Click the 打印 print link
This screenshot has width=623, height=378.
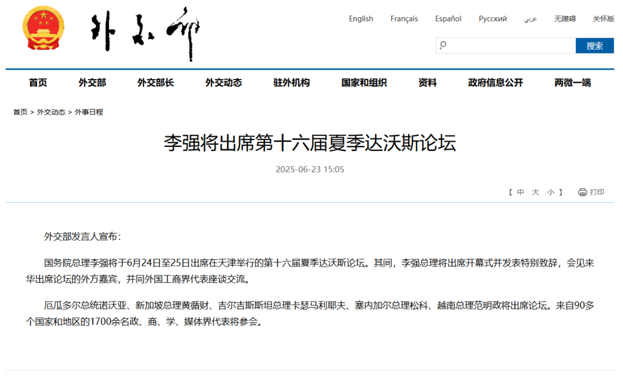click(597, 192)
